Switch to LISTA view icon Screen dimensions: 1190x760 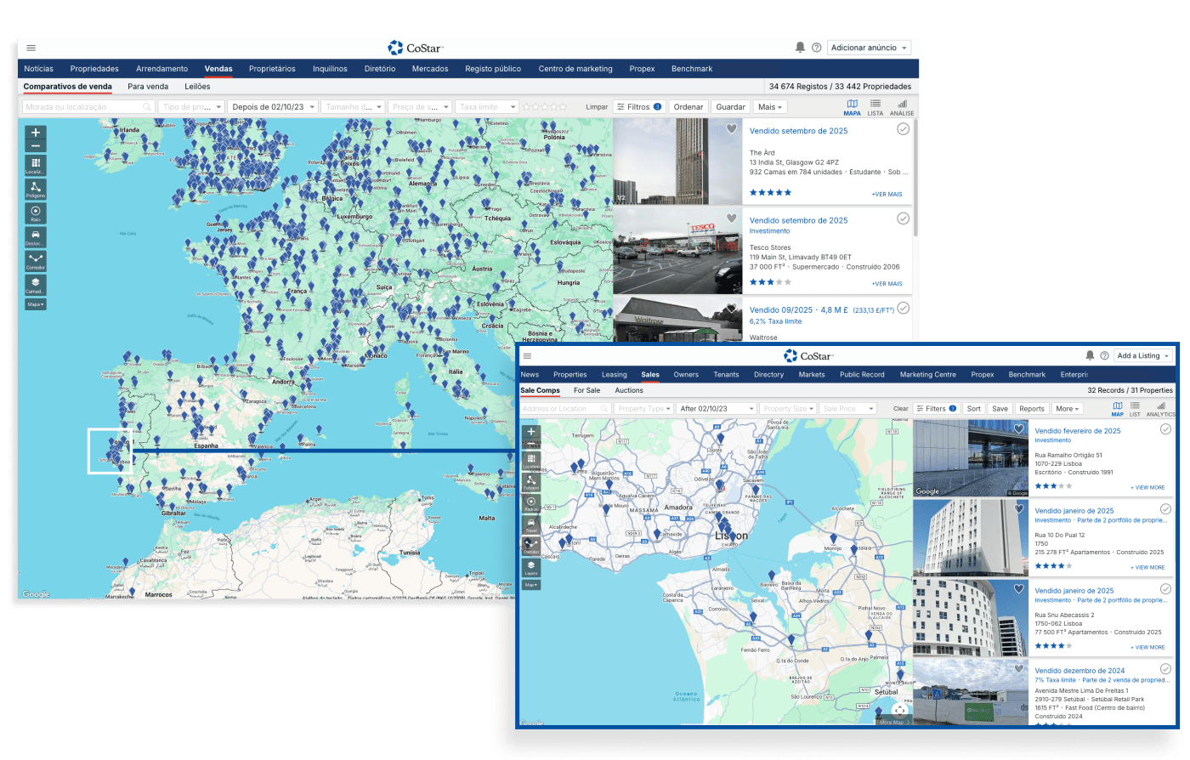875,106
